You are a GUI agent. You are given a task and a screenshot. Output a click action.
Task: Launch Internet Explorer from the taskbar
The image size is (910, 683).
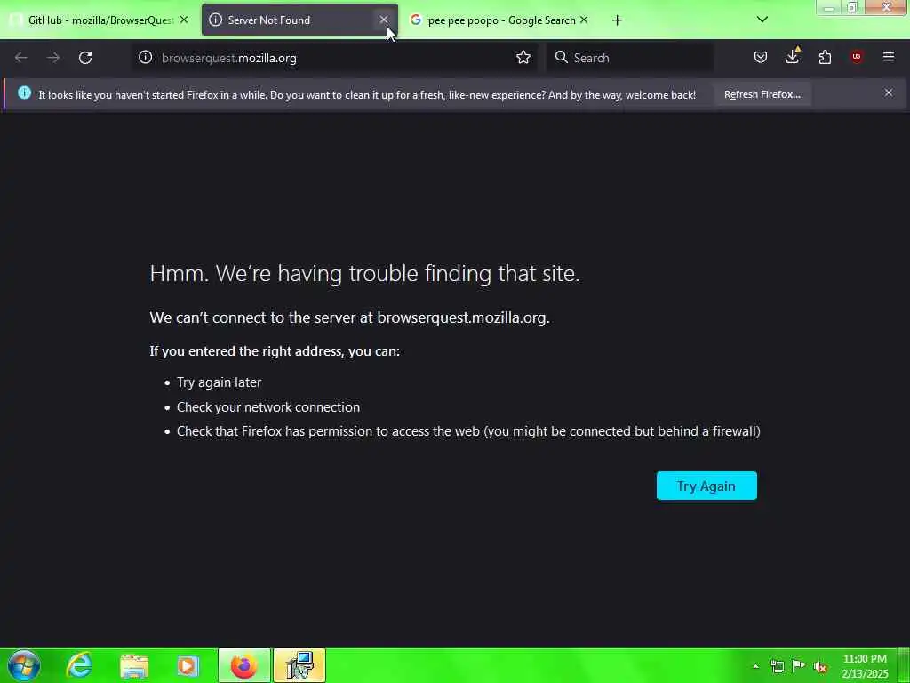79,665
